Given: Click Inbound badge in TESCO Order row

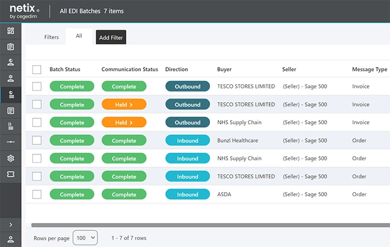Looking at the screenshot, I should pyautogui.click(x=188, y=176).
